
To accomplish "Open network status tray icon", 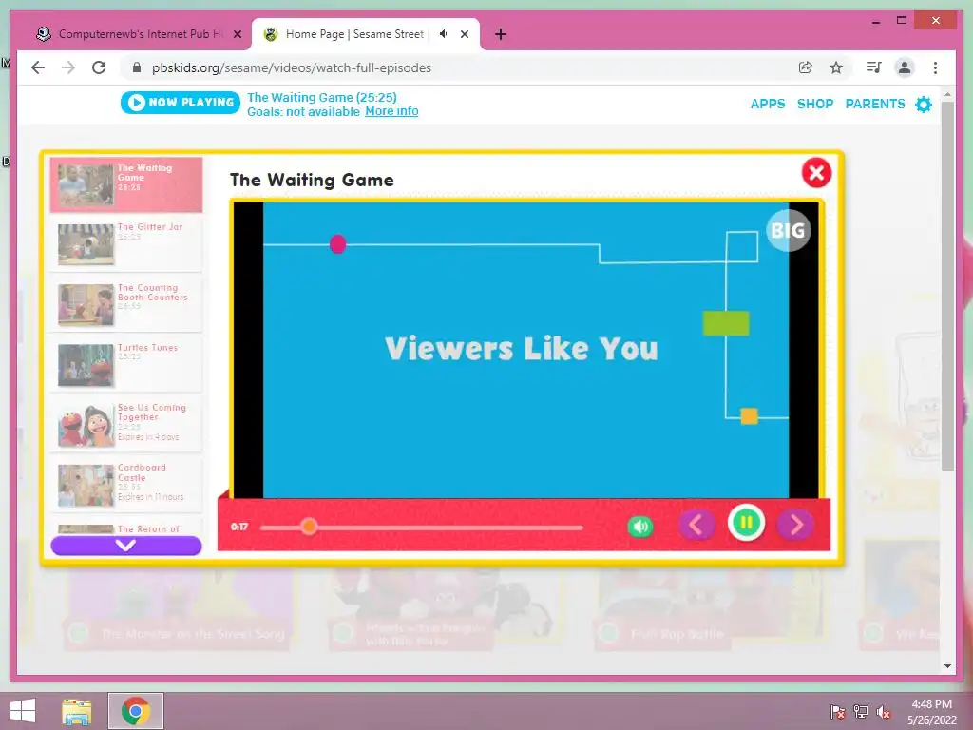I will (x=861, y=712).
